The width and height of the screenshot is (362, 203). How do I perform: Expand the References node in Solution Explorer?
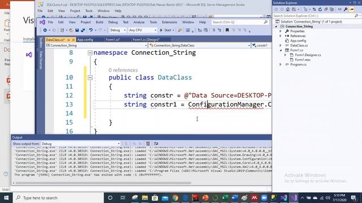[281, 36]
